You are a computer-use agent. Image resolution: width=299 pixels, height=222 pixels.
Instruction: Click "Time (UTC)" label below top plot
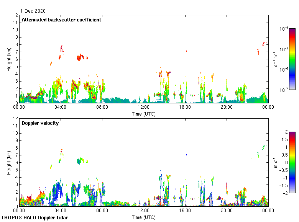pyautogui.click(x=143, y=114)
